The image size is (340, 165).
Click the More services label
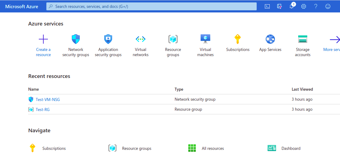coord(332,49)
